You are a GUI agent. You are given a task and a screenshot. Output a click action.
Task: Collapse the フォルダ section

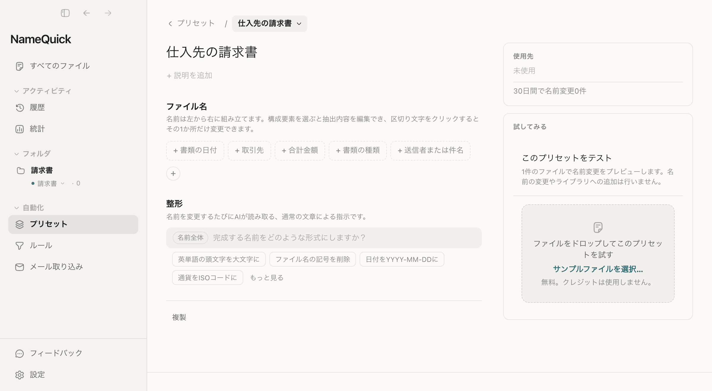pyautogui.click(x=17, y=154)
